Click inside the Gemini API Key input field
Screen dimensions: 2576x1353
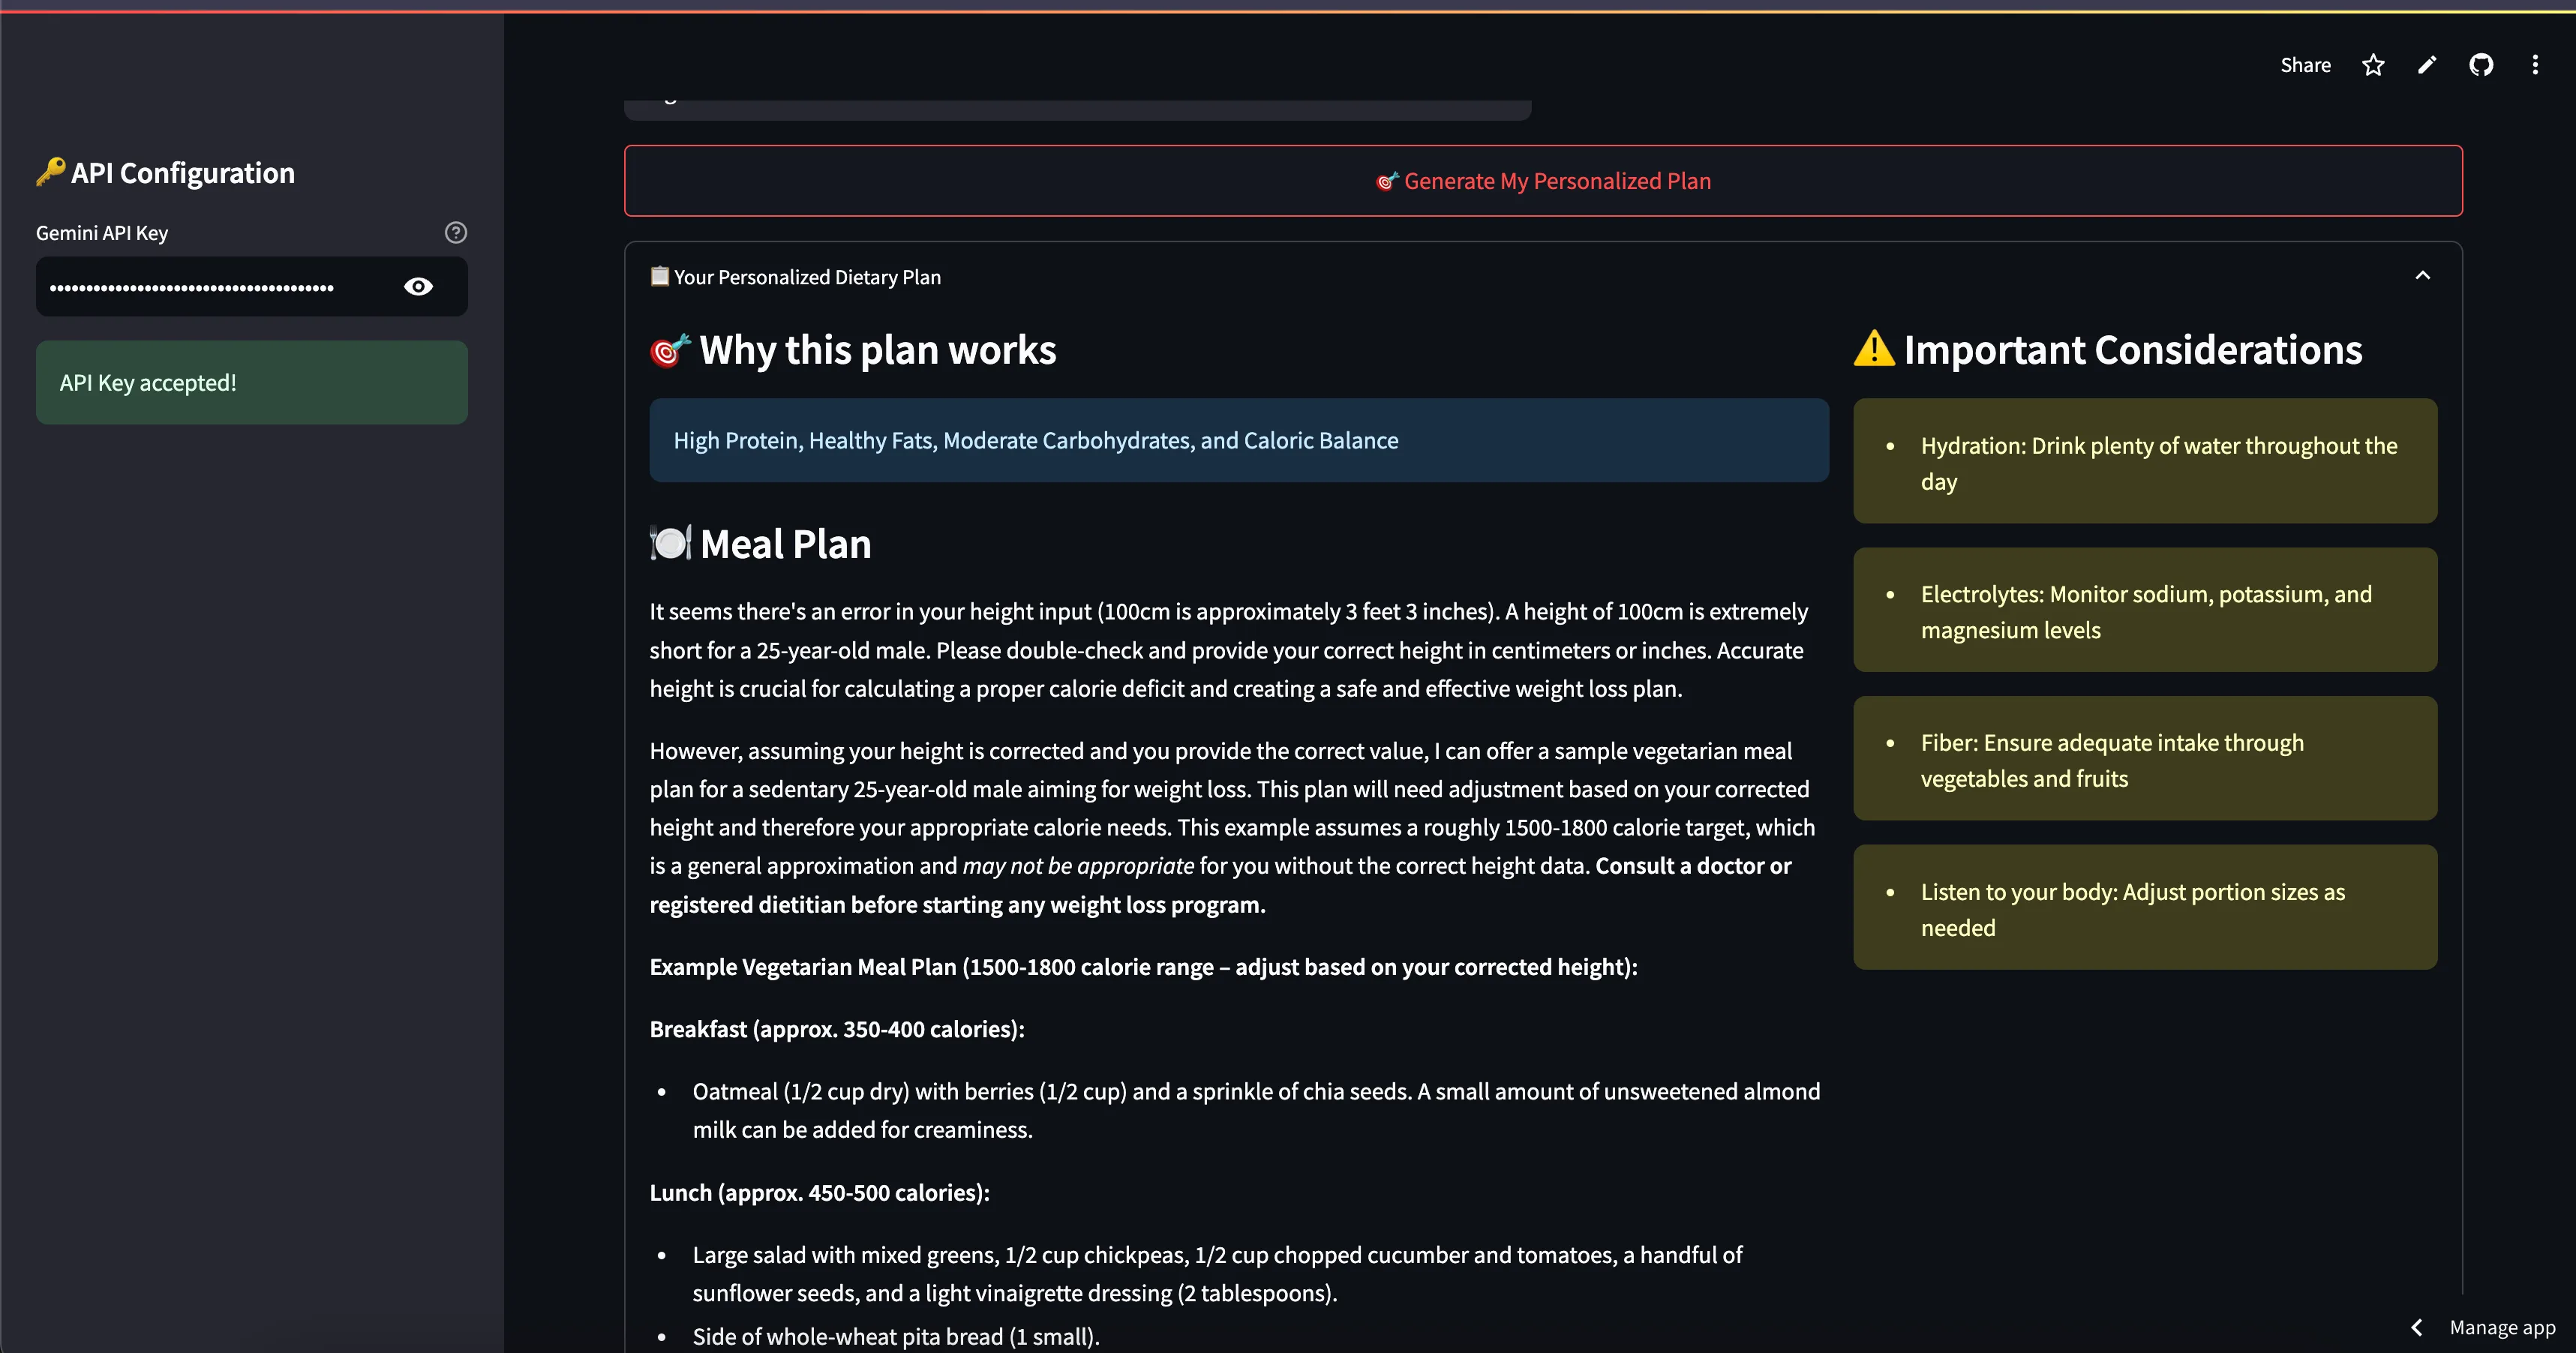click(220, 286)
